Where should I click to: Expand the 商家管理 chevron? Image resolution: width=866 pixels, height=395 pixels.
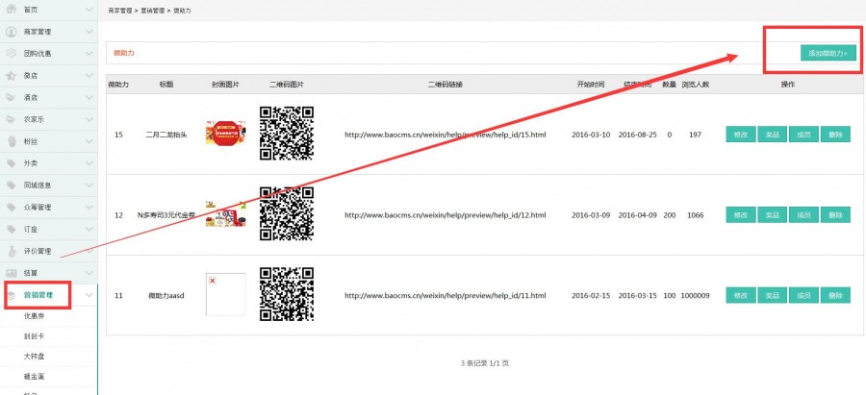click(x=89, y=32)
